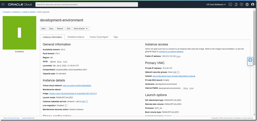Click the Edit instance button
This screenshot has width=257, height=121.
click(68, 29)
